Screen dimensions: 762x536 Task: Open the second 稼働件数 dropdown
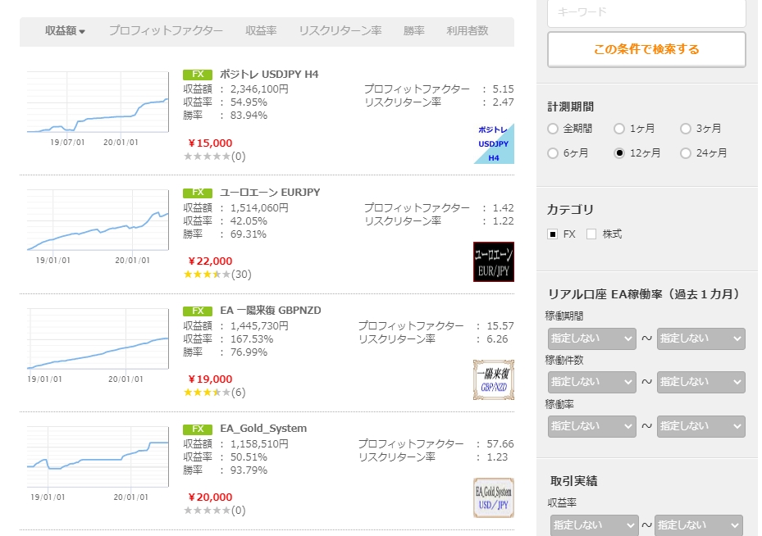700,382
